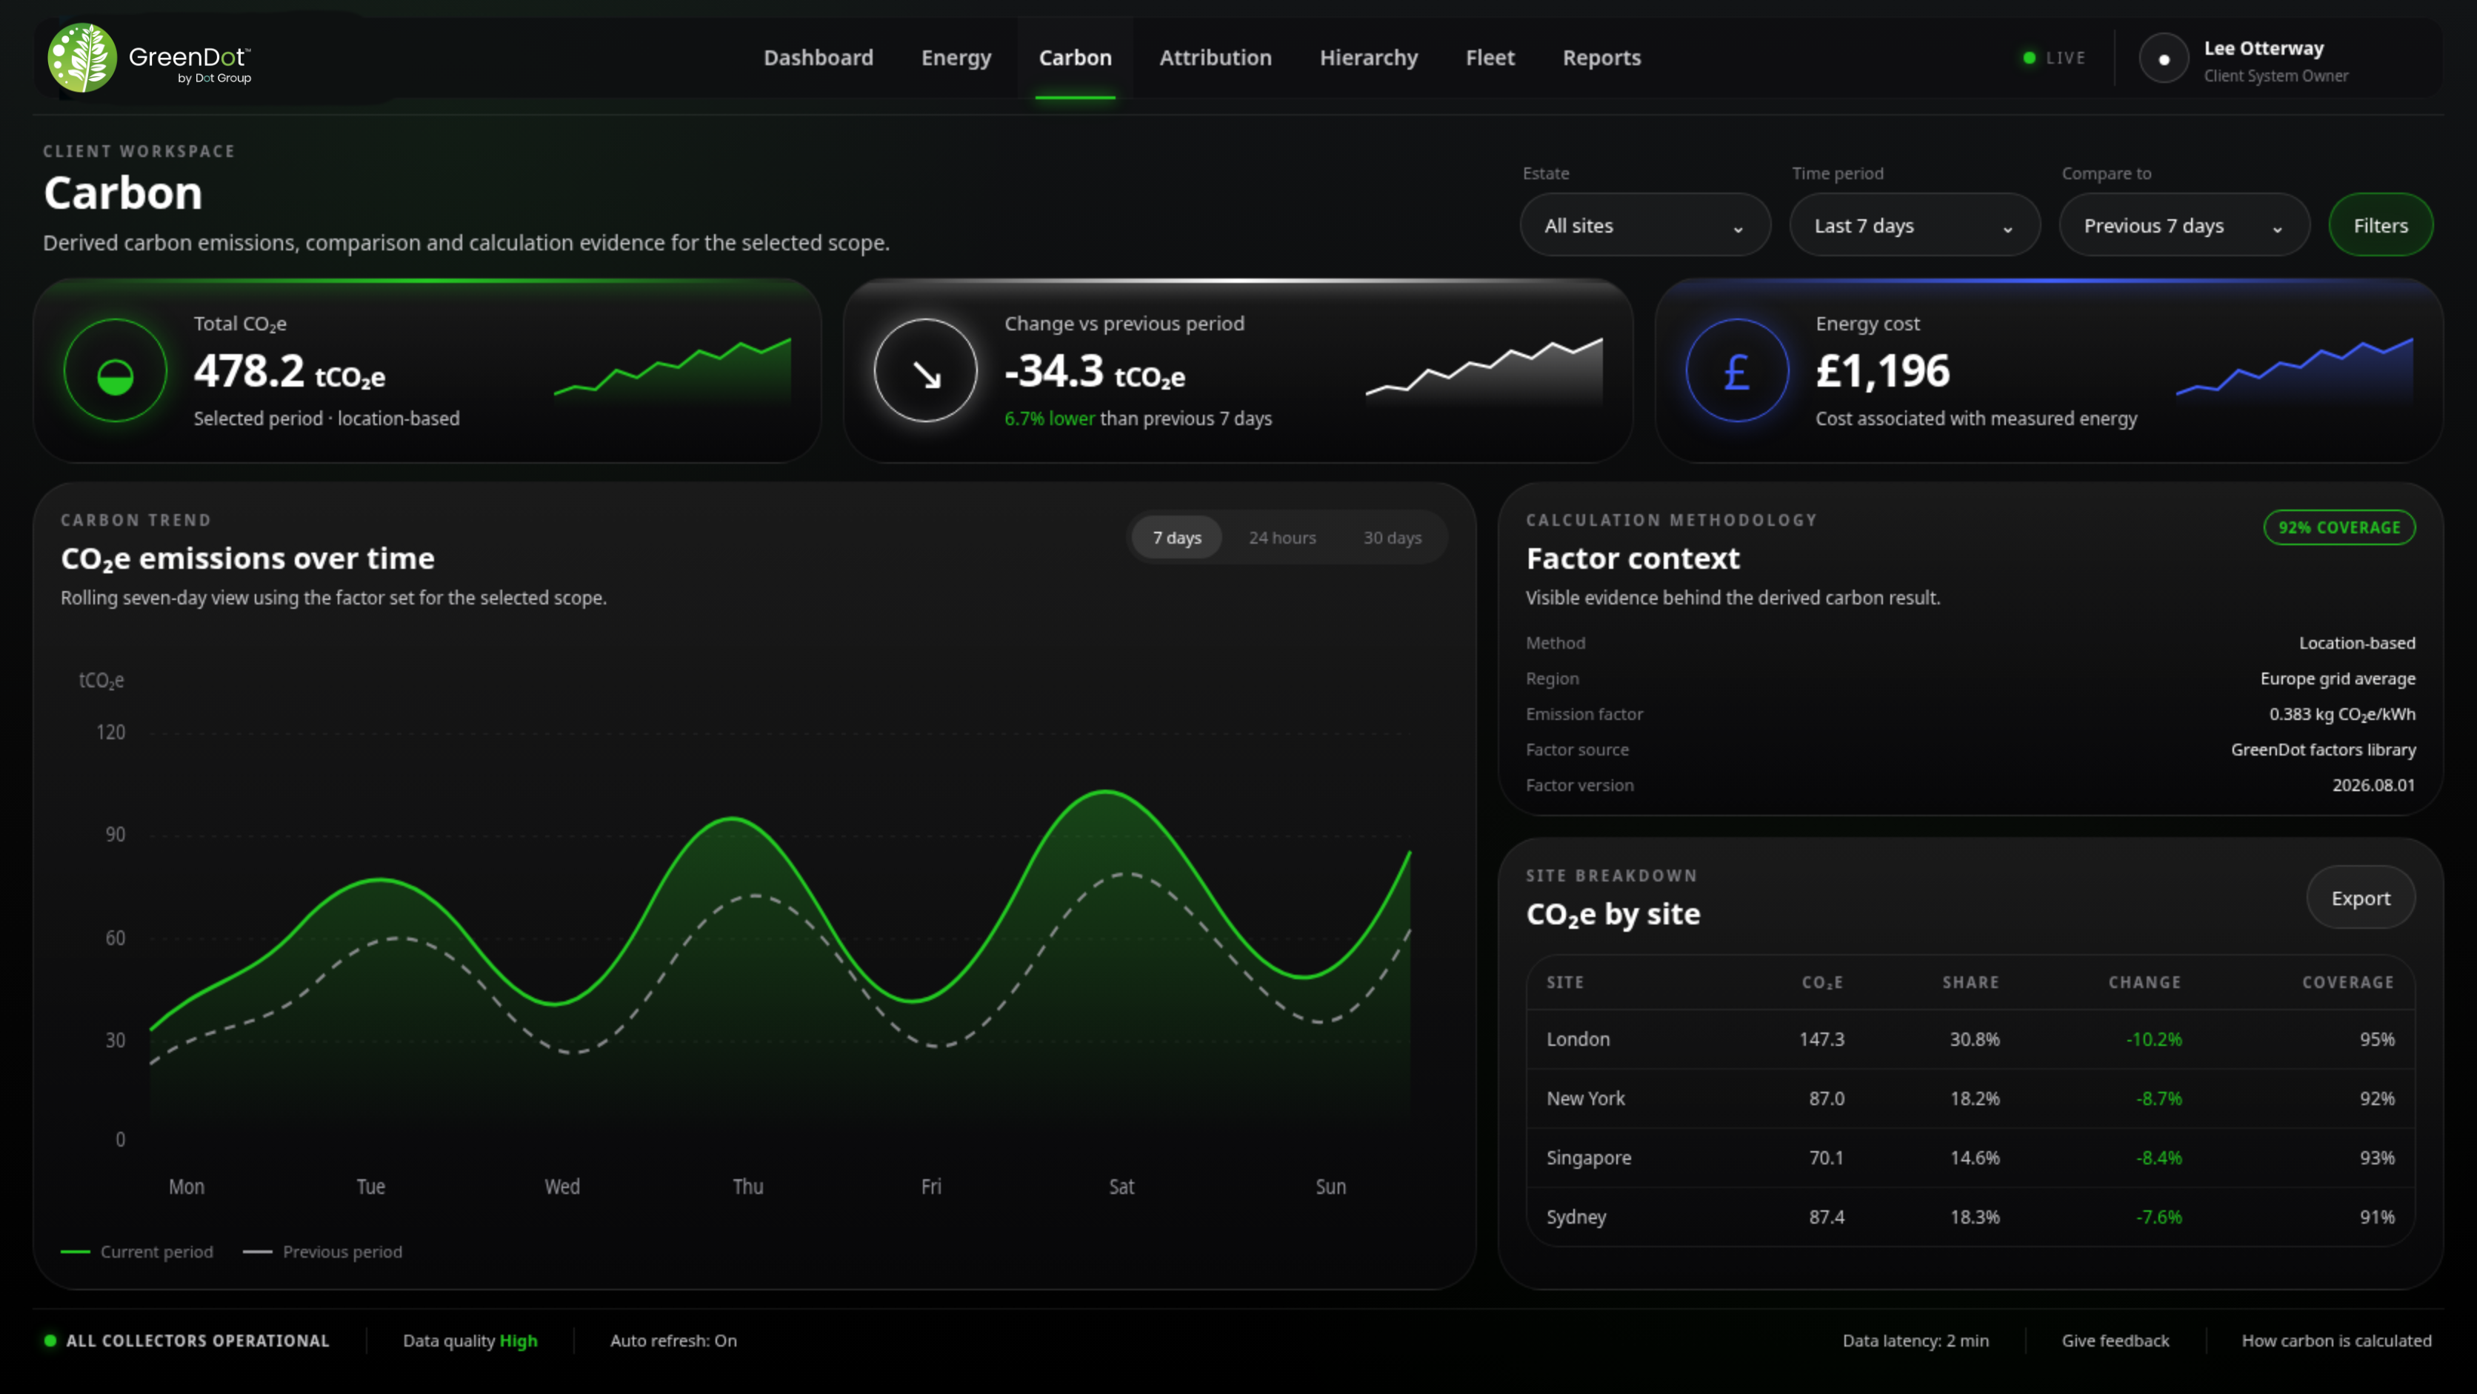Click the downward arrow change icon
Image resolution: width=2477 pixels, height=1394 pixels.
click(926, 371)
